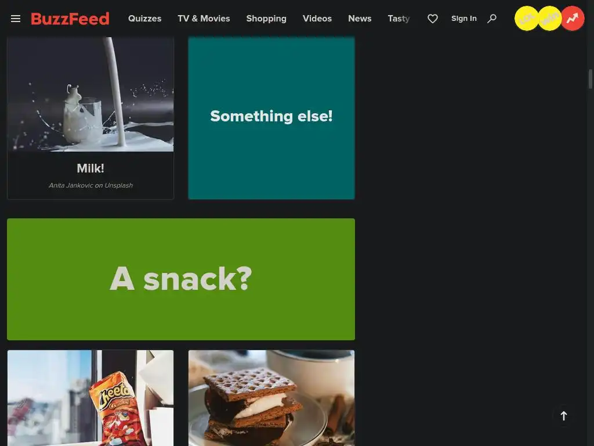Click the yellow LOL badge
The height and width of the screenshot is (446, 594).
[x=527, y=18]
